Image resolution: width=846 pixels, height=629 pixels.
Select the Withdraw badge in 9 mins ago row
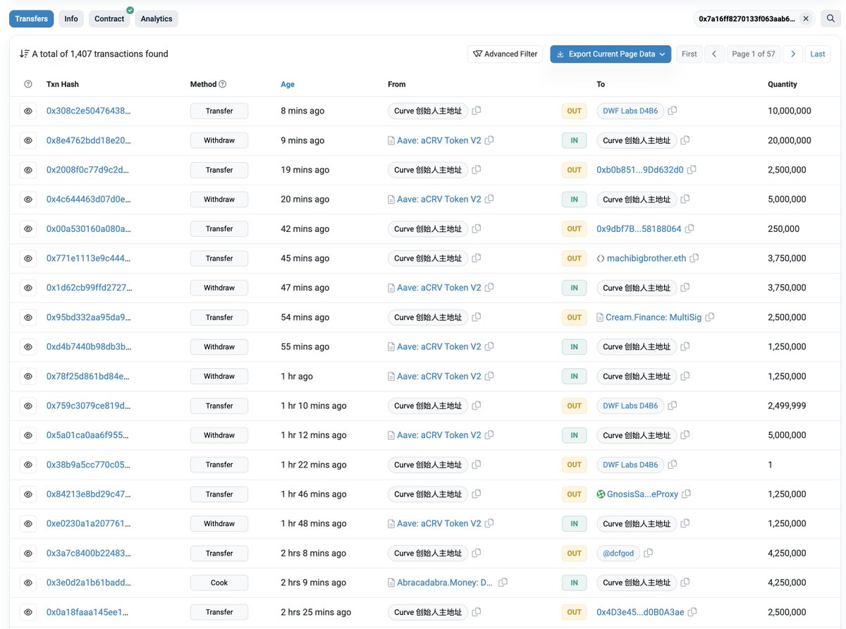coord(219,140)
